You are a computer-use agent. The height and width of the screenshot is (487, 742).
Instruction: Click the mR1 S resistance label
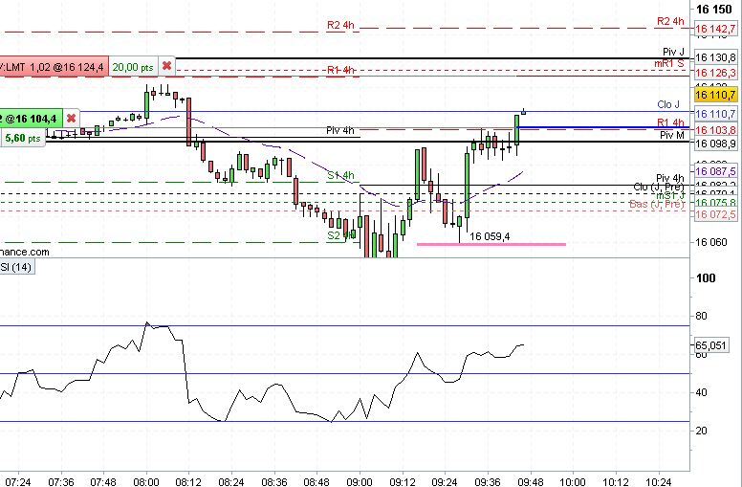click(x=669, y=63)
